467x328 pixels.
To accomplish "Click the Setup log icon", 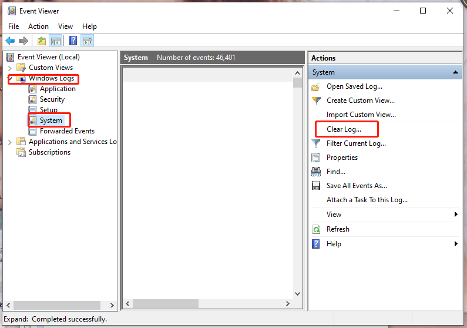I will click(32, 109).
